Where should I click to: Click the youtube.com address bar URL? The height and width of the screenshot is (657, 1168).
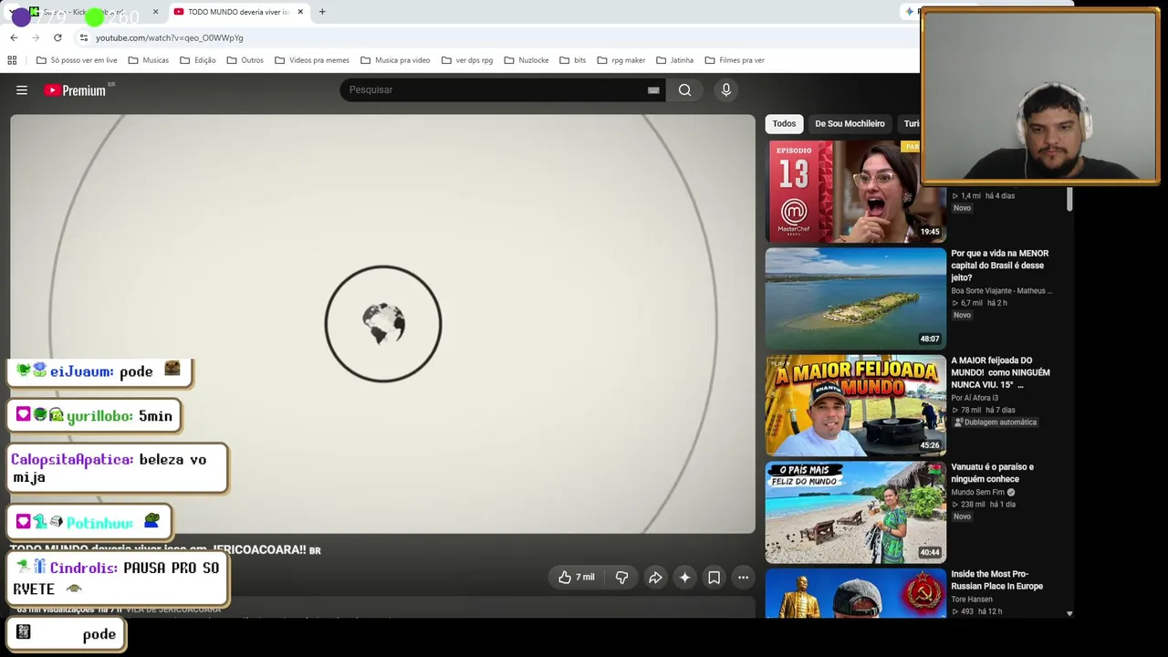click(x=170, y=37)
